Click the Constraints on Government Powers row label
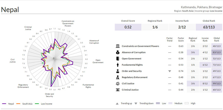Image resolution: width=223 pixels, height=110 pixels. pyautogui.click(x=140, y=46)
